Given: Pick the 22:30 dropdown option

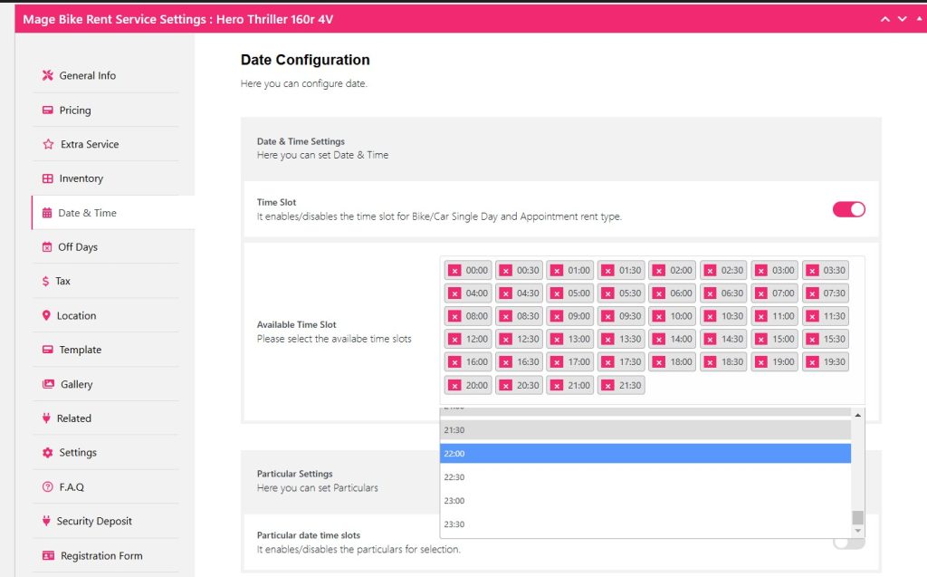Looking at the screenshot, I should [x=645, y=477].
